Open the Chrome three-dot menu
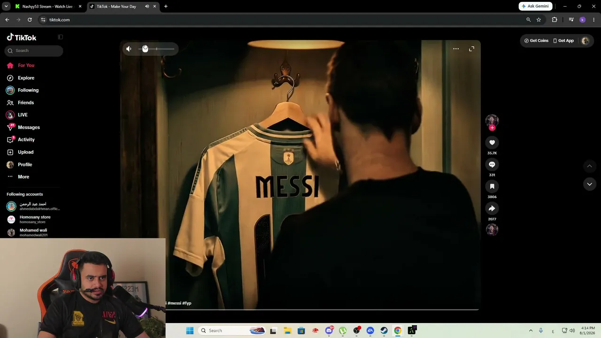 pyautogui.click(x=594, y=20)
